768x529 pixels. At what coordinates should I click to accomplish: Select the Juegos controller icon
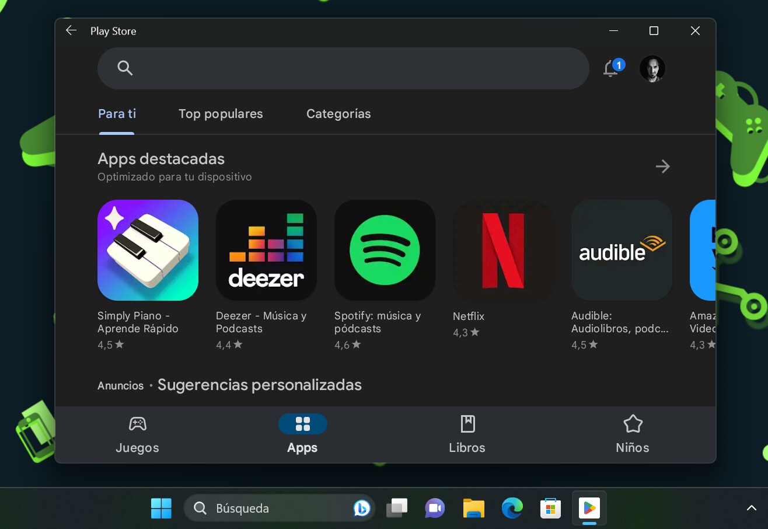coord(137,424)
